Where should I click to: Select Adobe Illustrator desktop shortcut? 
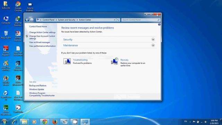click(18, 81)
